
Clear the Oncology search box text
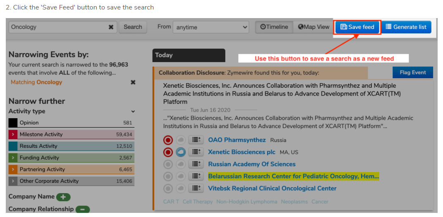point(111,27)
